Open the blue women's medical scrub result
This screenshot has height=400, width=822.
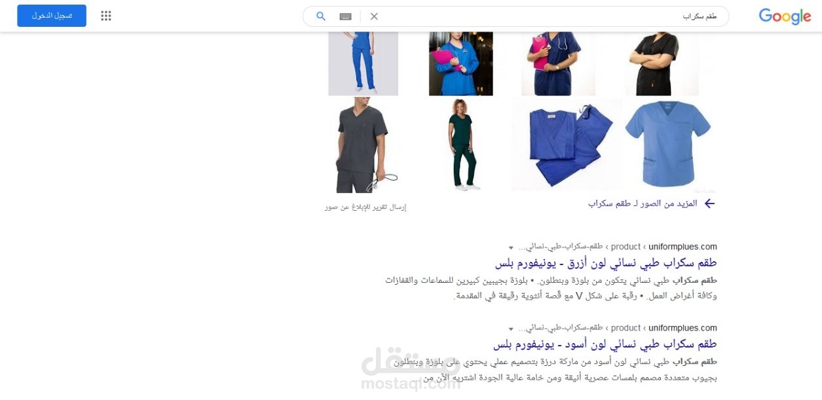(606, 263)
